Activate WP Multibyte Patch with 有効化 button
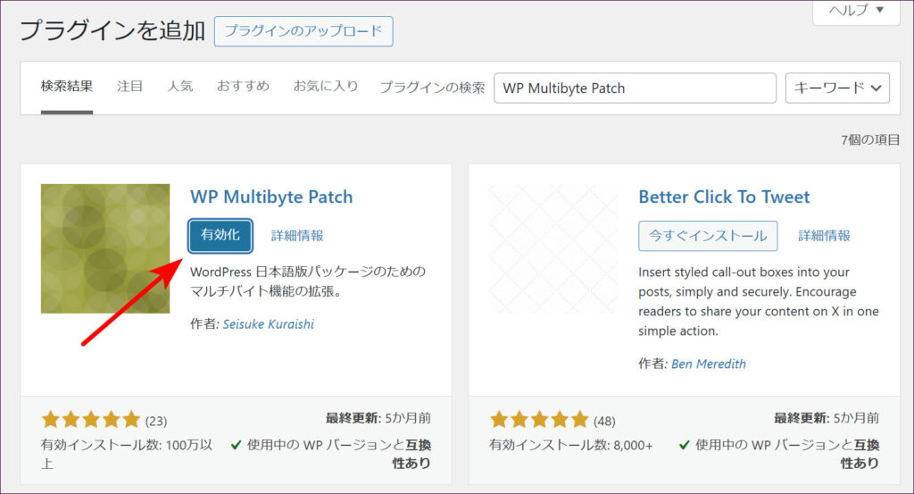Image resolution: width=914 pixels, height=494 pixels. pyautogui.click(x=220, y=236)
